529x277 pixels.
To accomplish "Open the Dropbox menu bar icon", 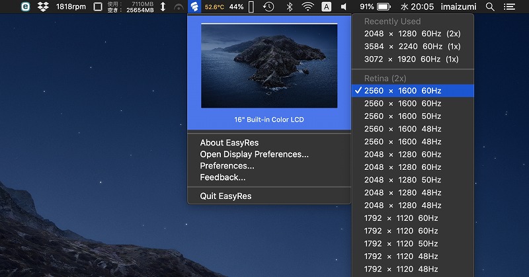I will (43, 7).
